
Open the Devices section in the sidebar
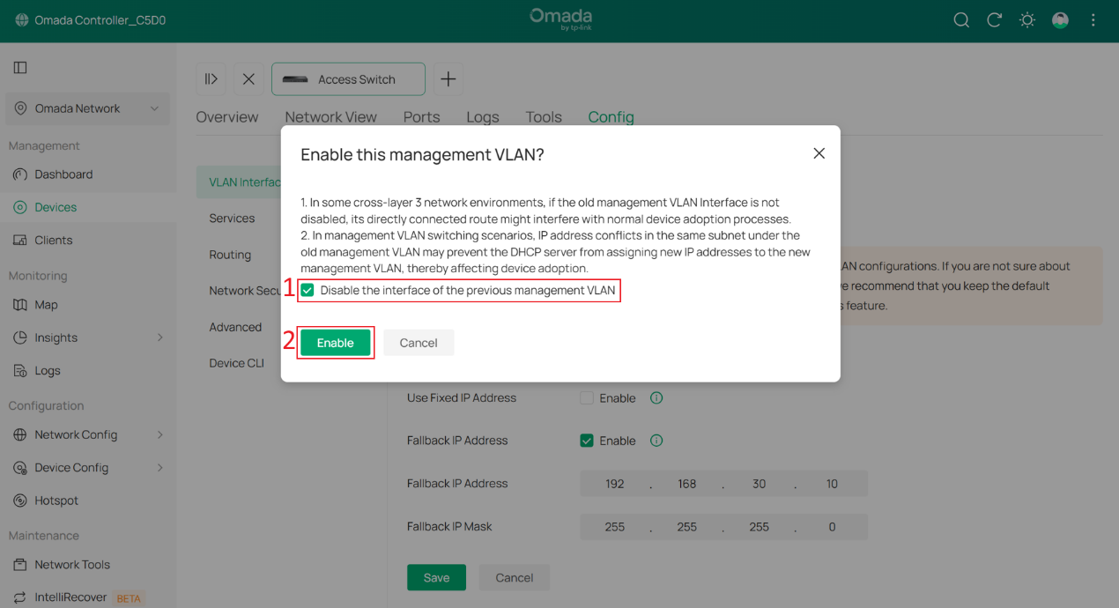tap(57, 206)
